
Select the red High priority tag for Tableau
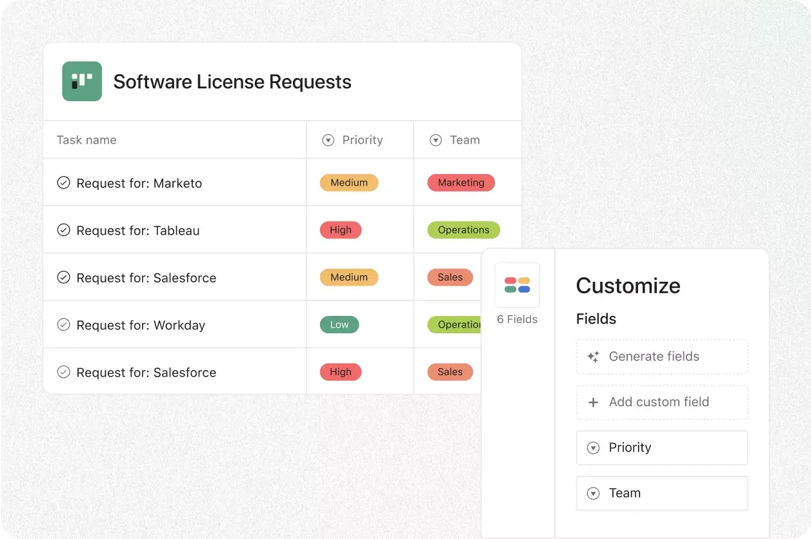point(340,230)
